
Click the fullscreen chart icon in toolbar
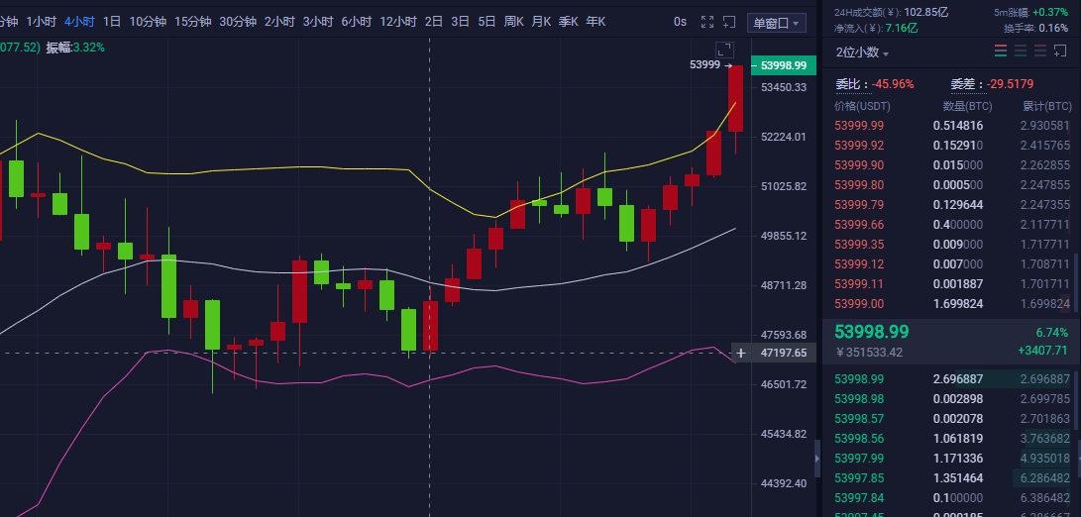[x=706, y=21]
